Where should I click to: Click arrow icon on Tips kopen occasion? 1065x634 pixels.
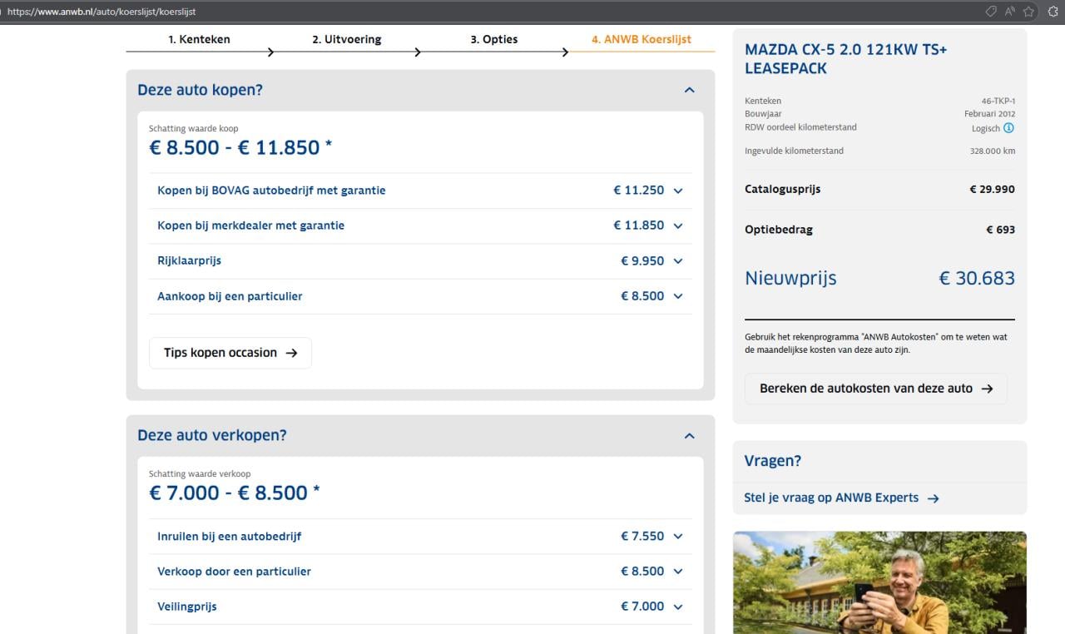pyautogui.click(x=291, y=353)
